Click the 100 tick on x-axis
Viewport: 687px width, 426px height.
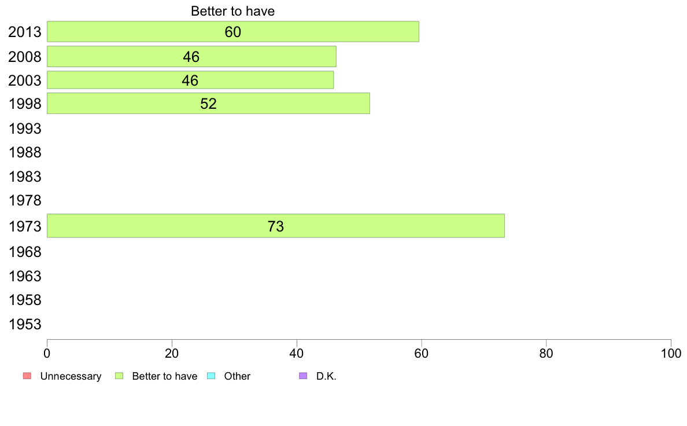click(671, 354)
